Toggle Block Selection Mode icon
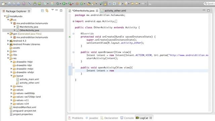Image resolution: width=215 pixels, height=121 pixels. pyautogui.click(x=110, y=4)
